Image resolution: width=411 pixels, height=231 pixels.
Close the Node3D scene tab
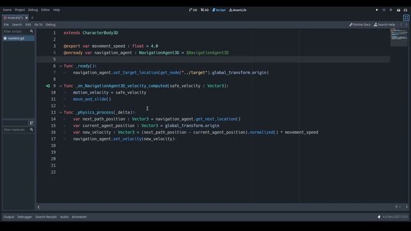[x=26, y=18]
